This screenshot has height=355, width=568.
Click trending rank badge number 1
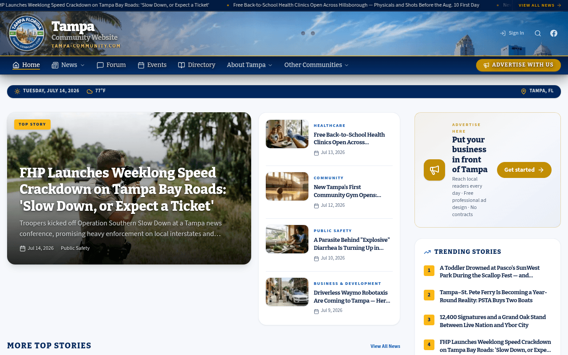429,271
